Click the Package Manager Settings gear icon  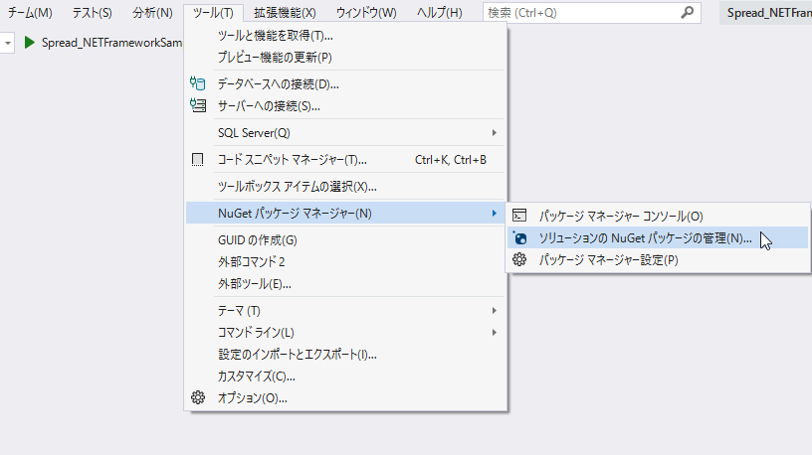[518, 260]
